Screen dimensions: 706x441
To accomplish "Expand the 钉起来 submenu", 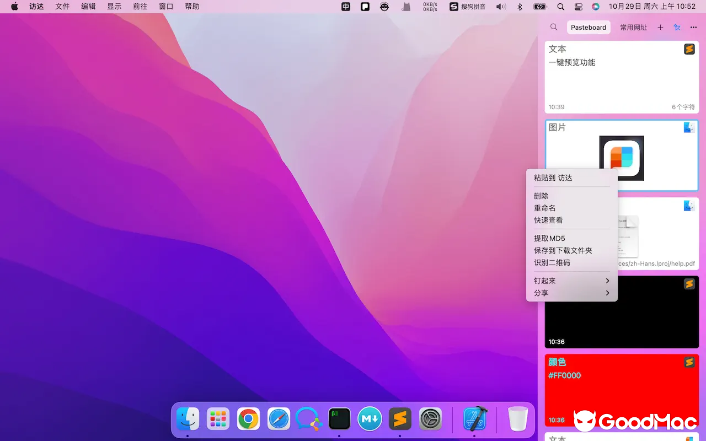I will 571,281.
